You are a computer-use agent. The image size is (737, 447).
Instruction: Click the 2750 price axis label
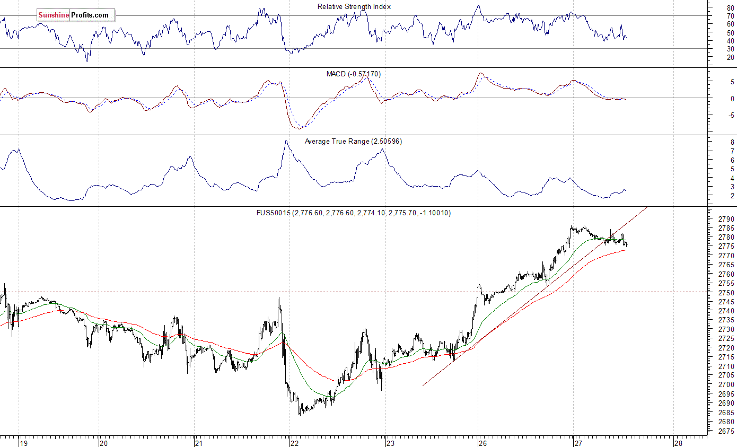726,293
